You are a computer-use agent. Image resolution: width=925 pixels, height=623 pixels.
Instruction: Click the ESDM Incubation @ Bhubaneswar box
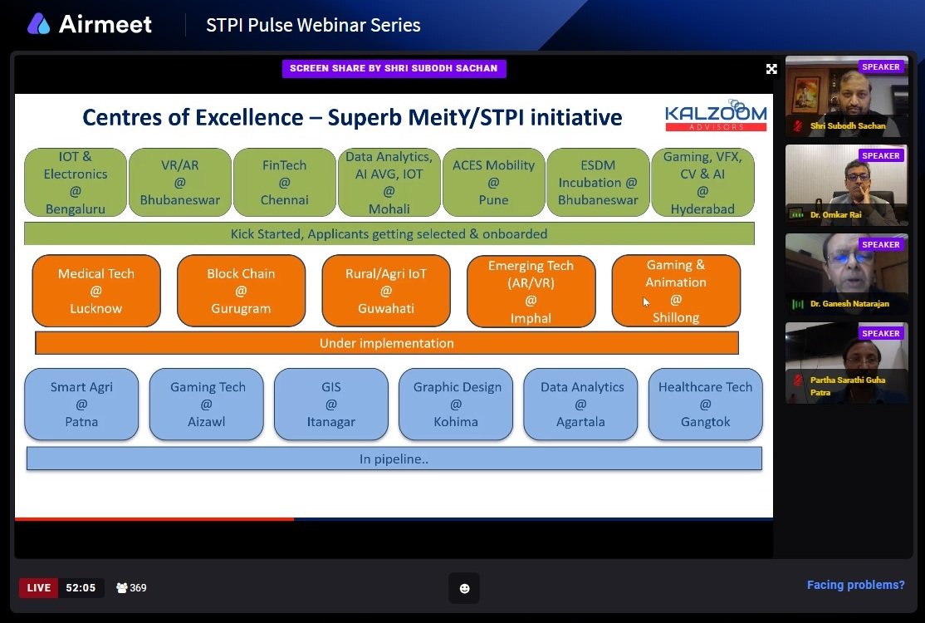point(598,182)
